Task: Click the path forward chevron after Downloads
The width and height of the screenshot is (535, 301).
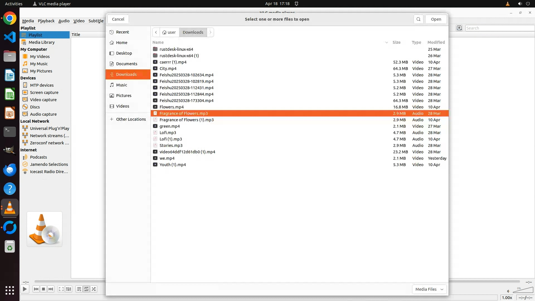Action: point(210,32)
